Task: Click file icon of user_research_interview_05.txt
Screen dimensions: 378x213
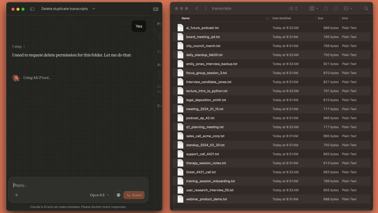Action: [180, 190]
